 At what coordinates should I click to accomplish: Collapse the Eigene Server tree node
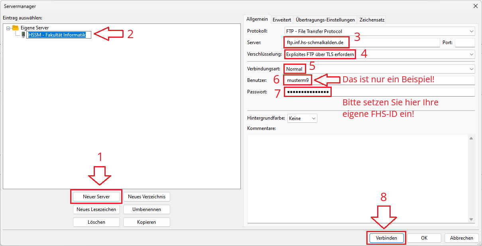coord(8,28)
